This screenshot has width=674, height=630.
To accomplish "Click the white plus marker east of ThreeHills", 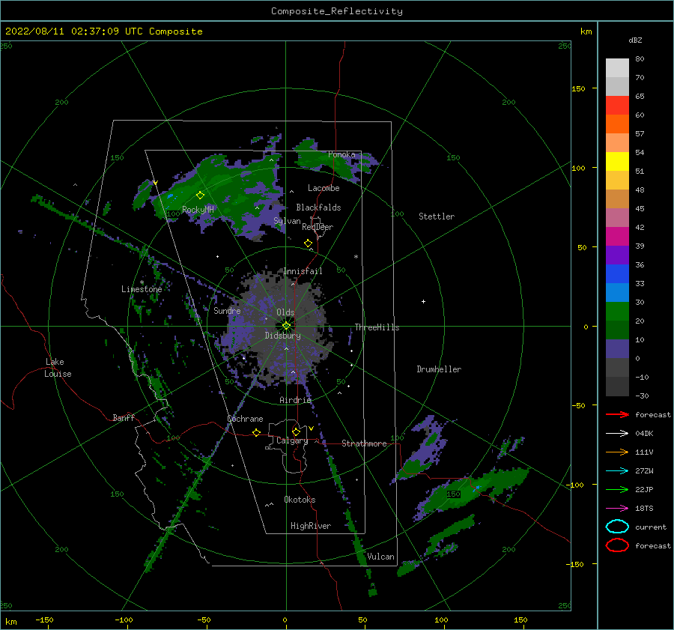I will [423, 301].
